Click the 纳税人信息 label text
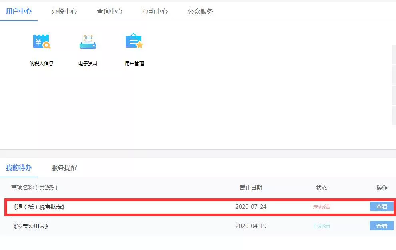Image resolution: width=396 pixels, height=250 pixels. (x=42, y=64)
